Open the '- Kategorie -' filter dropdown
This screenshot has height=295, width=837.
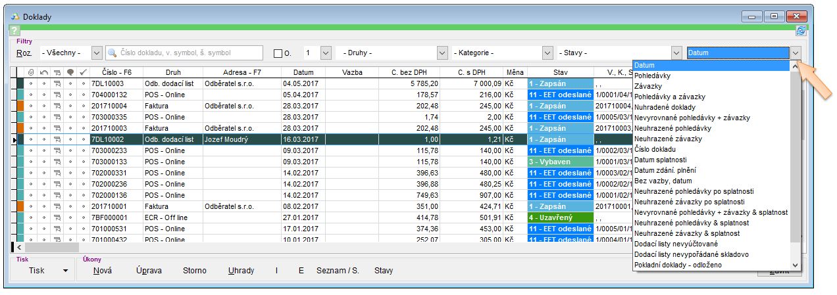[x=547, y=53]
